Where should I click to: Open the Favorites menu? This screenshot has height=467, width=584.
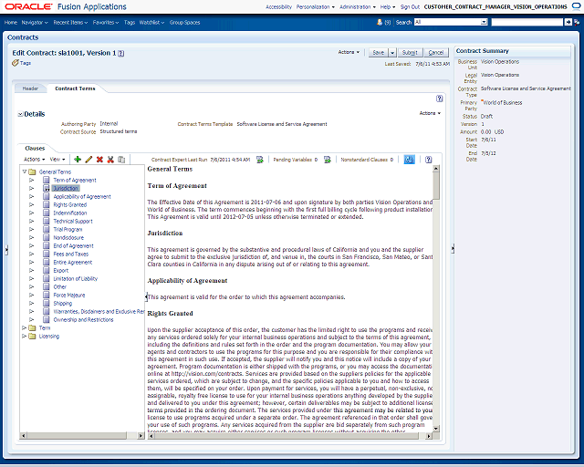pyautogui.click(x=106, y=22)
